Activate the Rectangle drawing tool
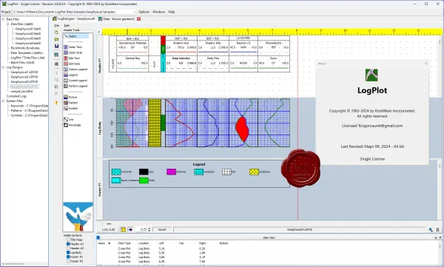Viewport: 444px width, 267px height. point(73,125)
